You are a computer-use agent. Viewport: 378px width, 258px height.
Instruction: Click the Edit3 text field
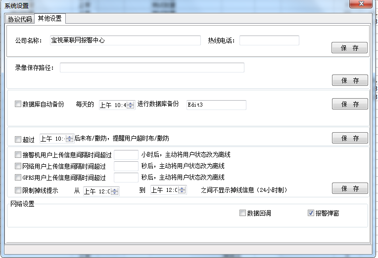tap(216, 105)
